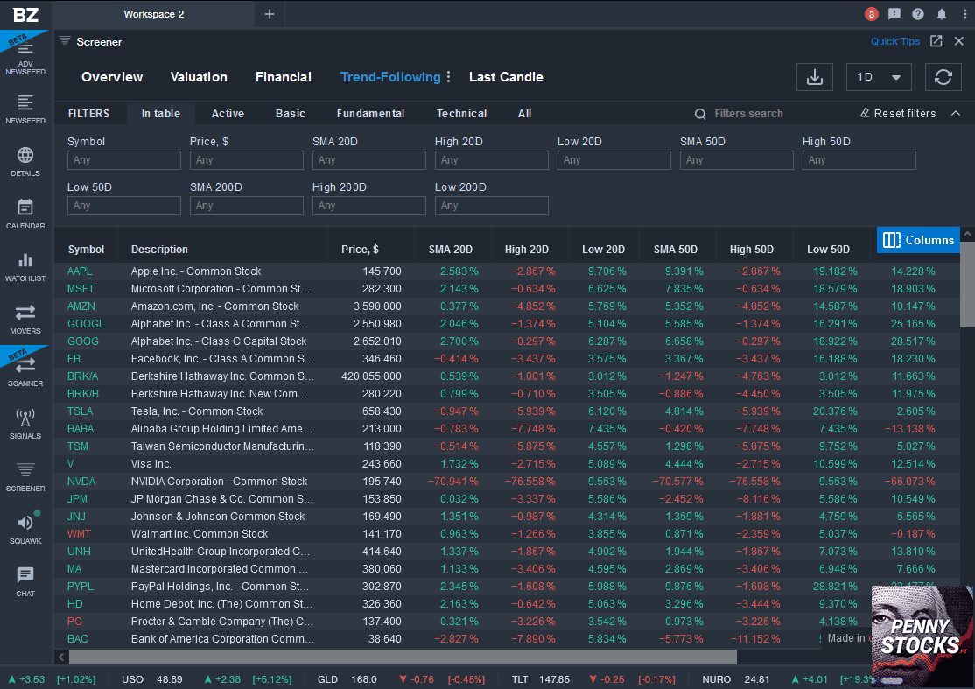Click the Price, $ filter field
The image size is (975, 689).
tap(246, 160)
